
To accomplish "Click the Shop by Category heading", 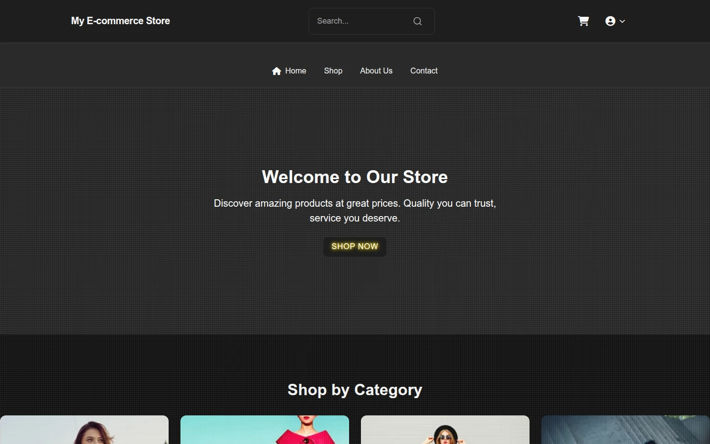I will pyautogui.click(x=355, y=390).
